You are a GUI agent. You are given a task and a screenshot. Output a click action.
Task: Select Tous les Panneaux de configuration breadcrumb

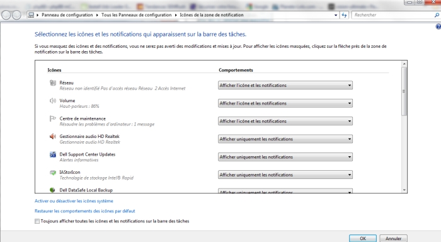137,15
